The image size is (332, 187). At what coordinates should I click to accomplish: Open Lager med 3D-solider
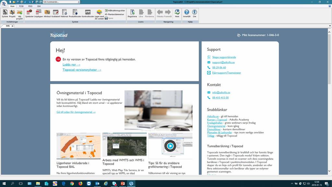pos(99,14)
